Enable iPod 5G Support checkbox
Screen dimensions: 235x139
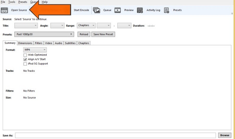[x=25, y=63]
